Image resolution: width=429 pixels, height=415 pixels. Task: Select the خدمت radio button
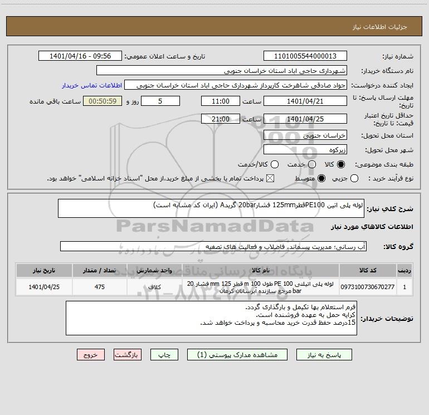312,165
